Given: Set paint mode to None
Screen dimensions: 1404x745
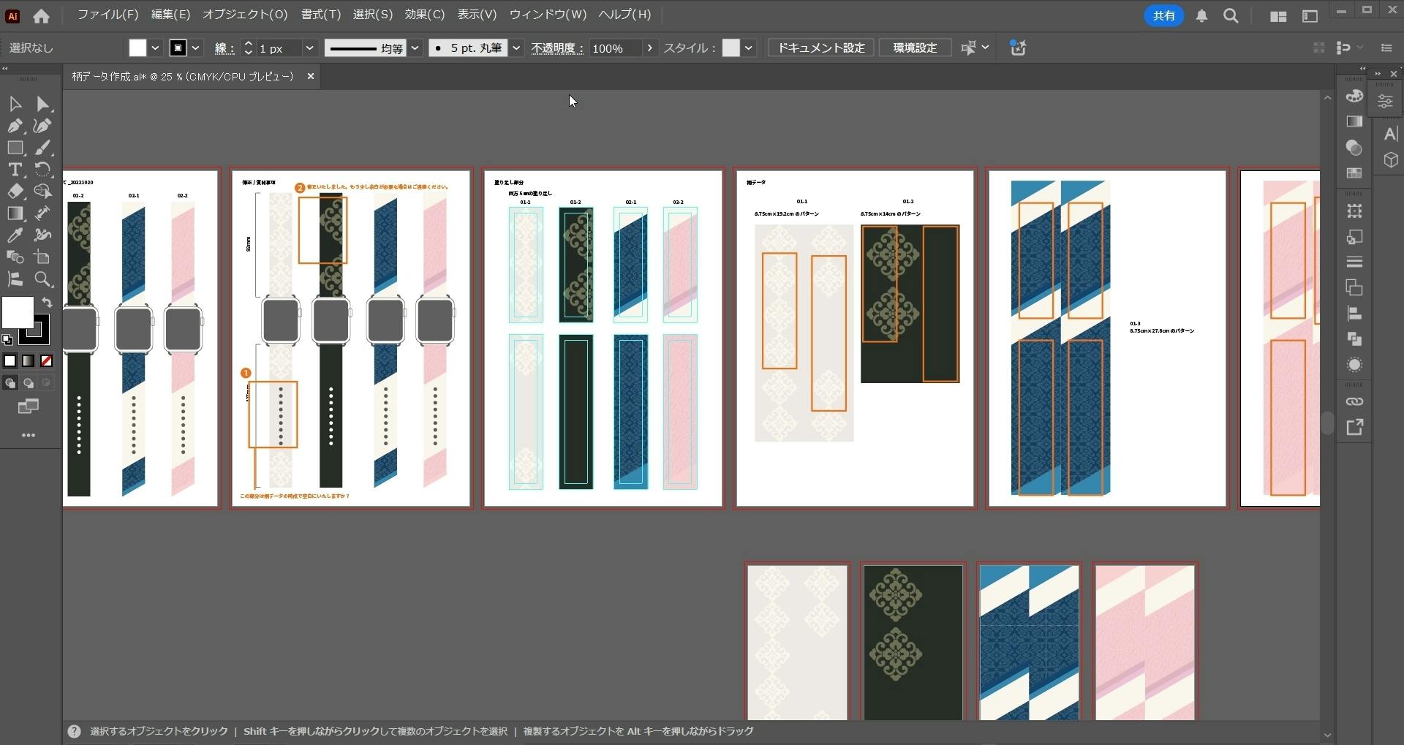Looking at the screenshot, I should point(46,361).
